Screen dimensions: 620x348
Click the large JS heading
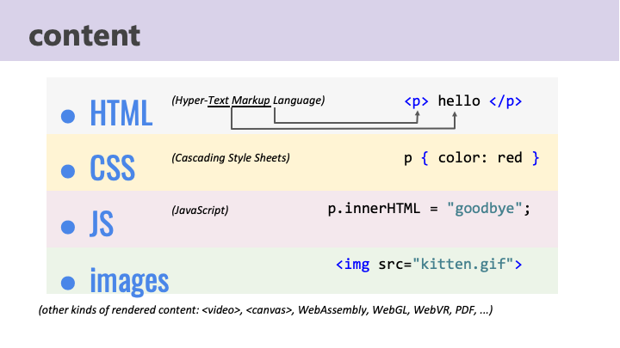click(x=102, y=223)
